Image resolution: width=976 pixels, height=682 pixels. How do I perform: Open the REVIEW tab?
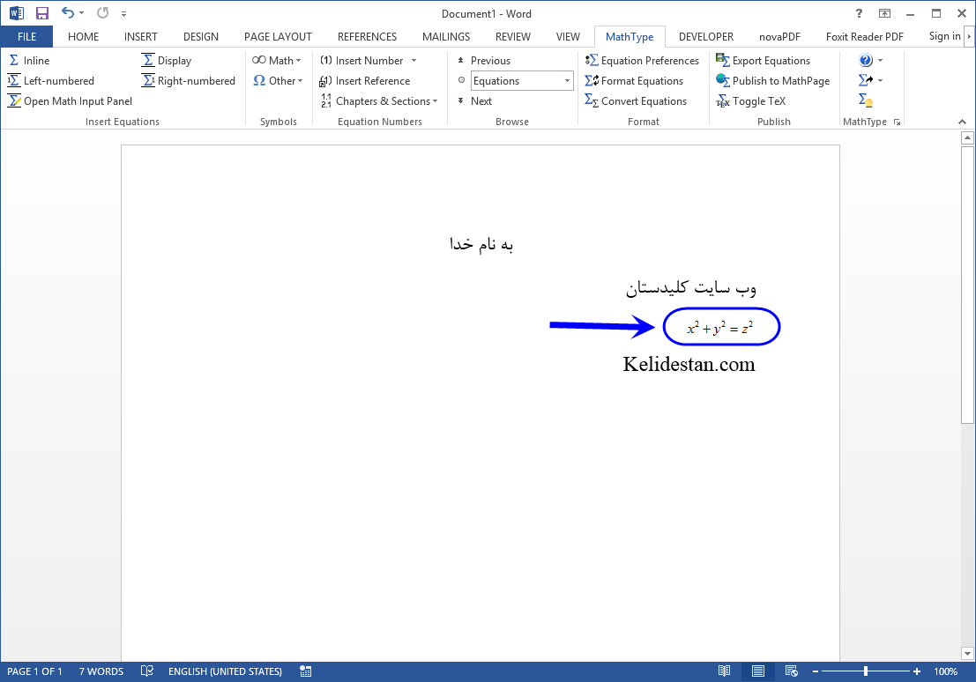click(513, 37)
